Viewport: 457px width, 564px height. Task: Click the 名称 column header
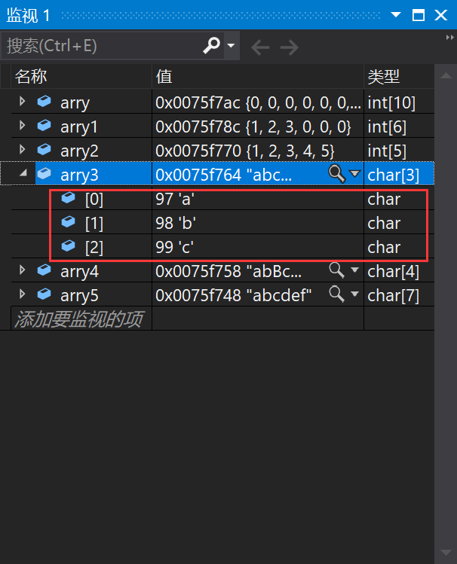click(x=81, y=77)
